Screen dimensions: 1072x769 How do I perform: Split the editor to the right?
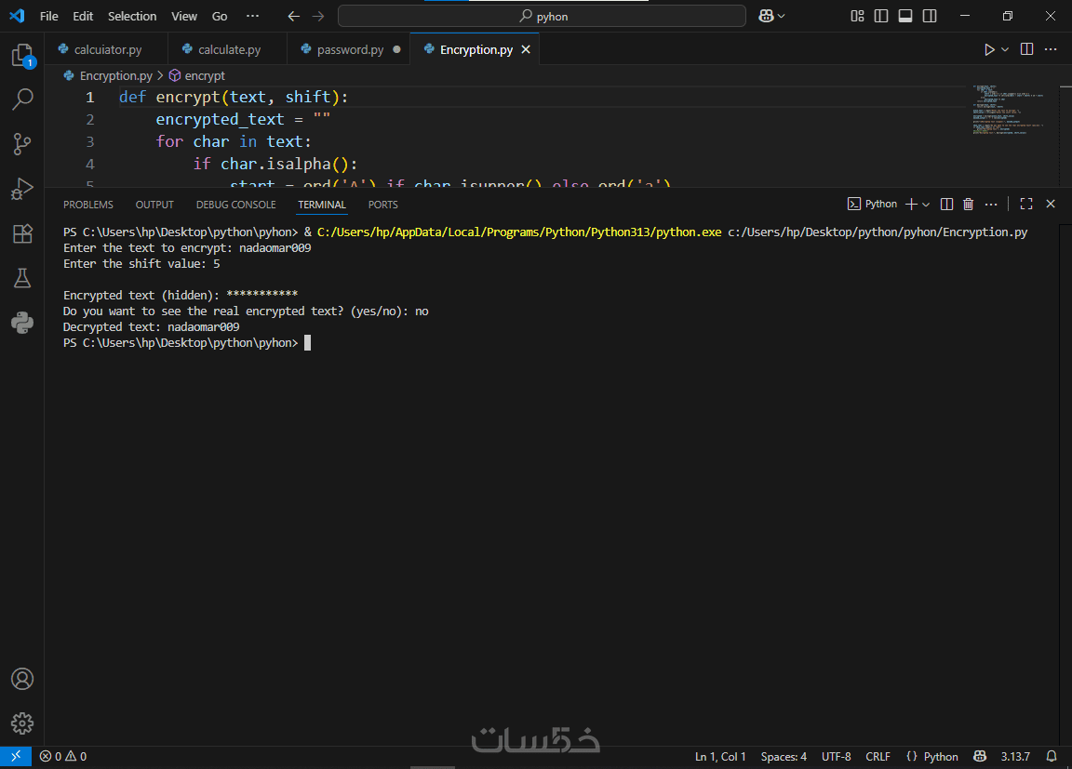[x=1026, y=49]
